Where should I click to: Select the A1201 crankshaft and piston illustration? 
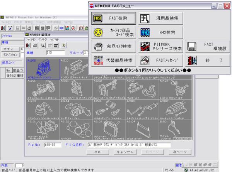[x=43, y=89]
